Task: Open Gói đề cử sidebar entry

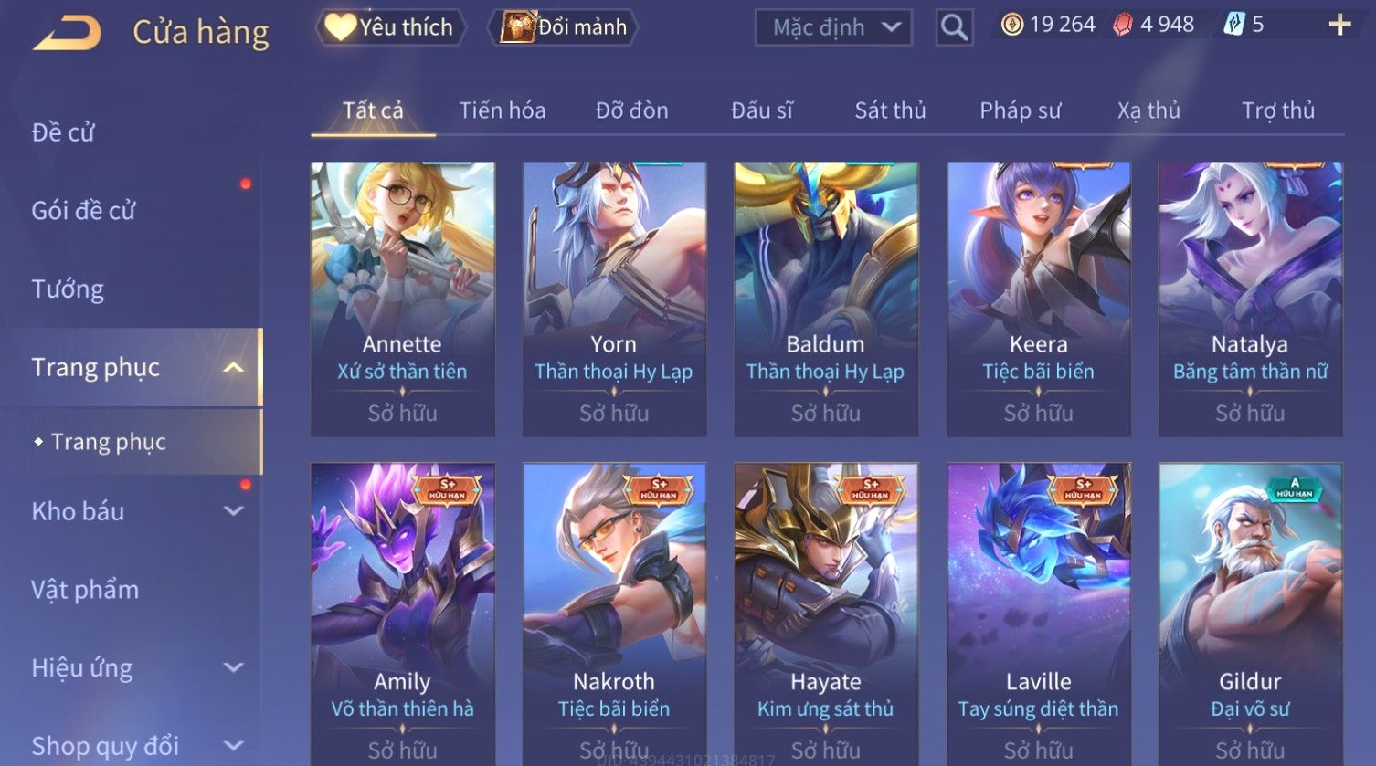Action: click(83, 211)
